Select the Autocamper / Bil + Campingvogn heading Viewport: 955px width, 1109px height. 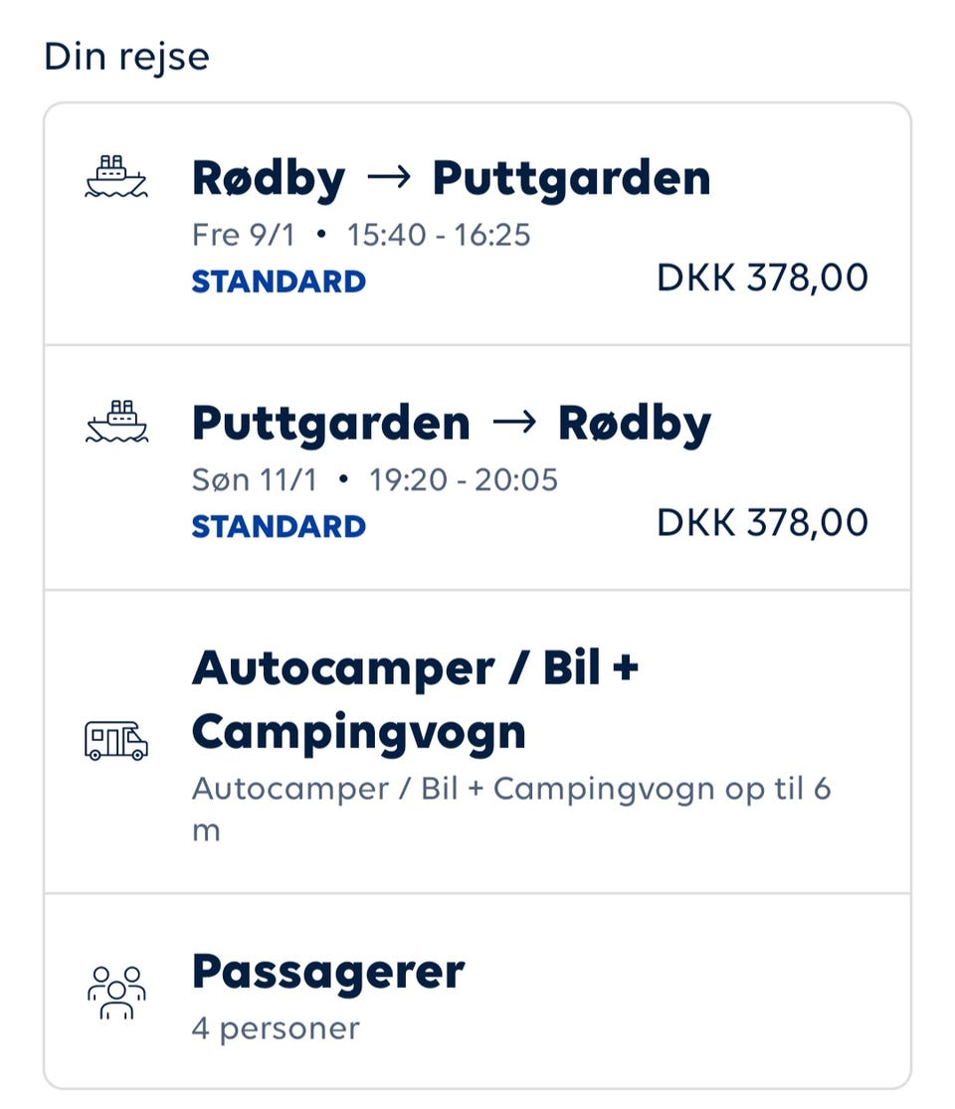(x=415, y=699)
